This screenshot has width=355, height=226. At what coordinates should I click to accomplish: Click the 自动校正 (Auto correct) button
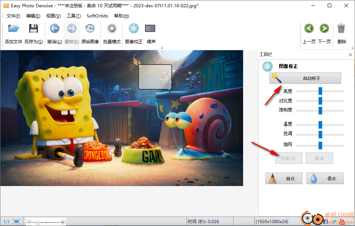coord(305,78)
